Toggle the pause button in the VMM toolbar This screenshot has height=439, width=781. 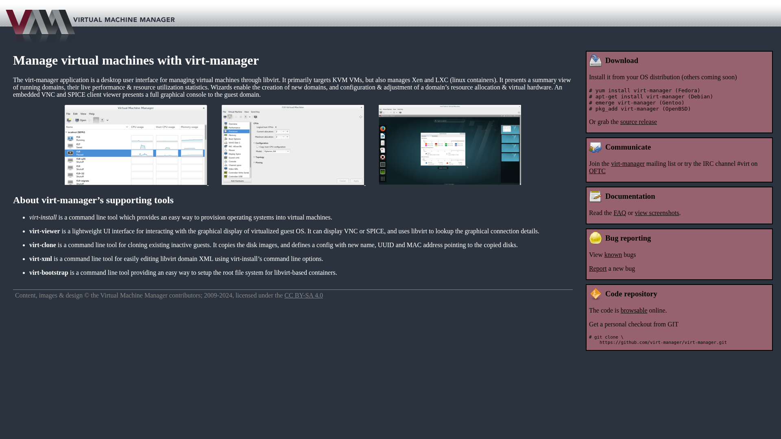(x=96, y=120)
